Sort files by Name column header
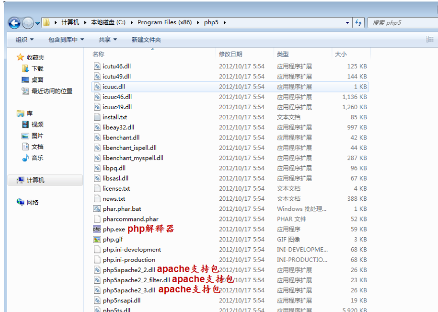 (x=99, y=54)
